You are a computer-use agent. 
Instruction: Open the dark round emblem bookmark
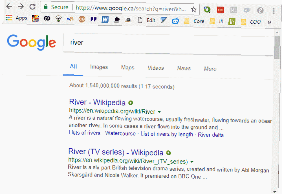[128, 20]
